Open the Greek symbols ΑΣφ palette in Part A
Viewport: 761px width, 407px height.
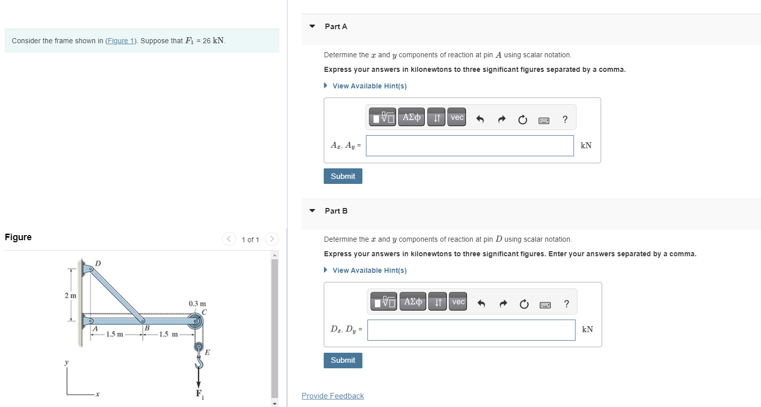[411, 117]
